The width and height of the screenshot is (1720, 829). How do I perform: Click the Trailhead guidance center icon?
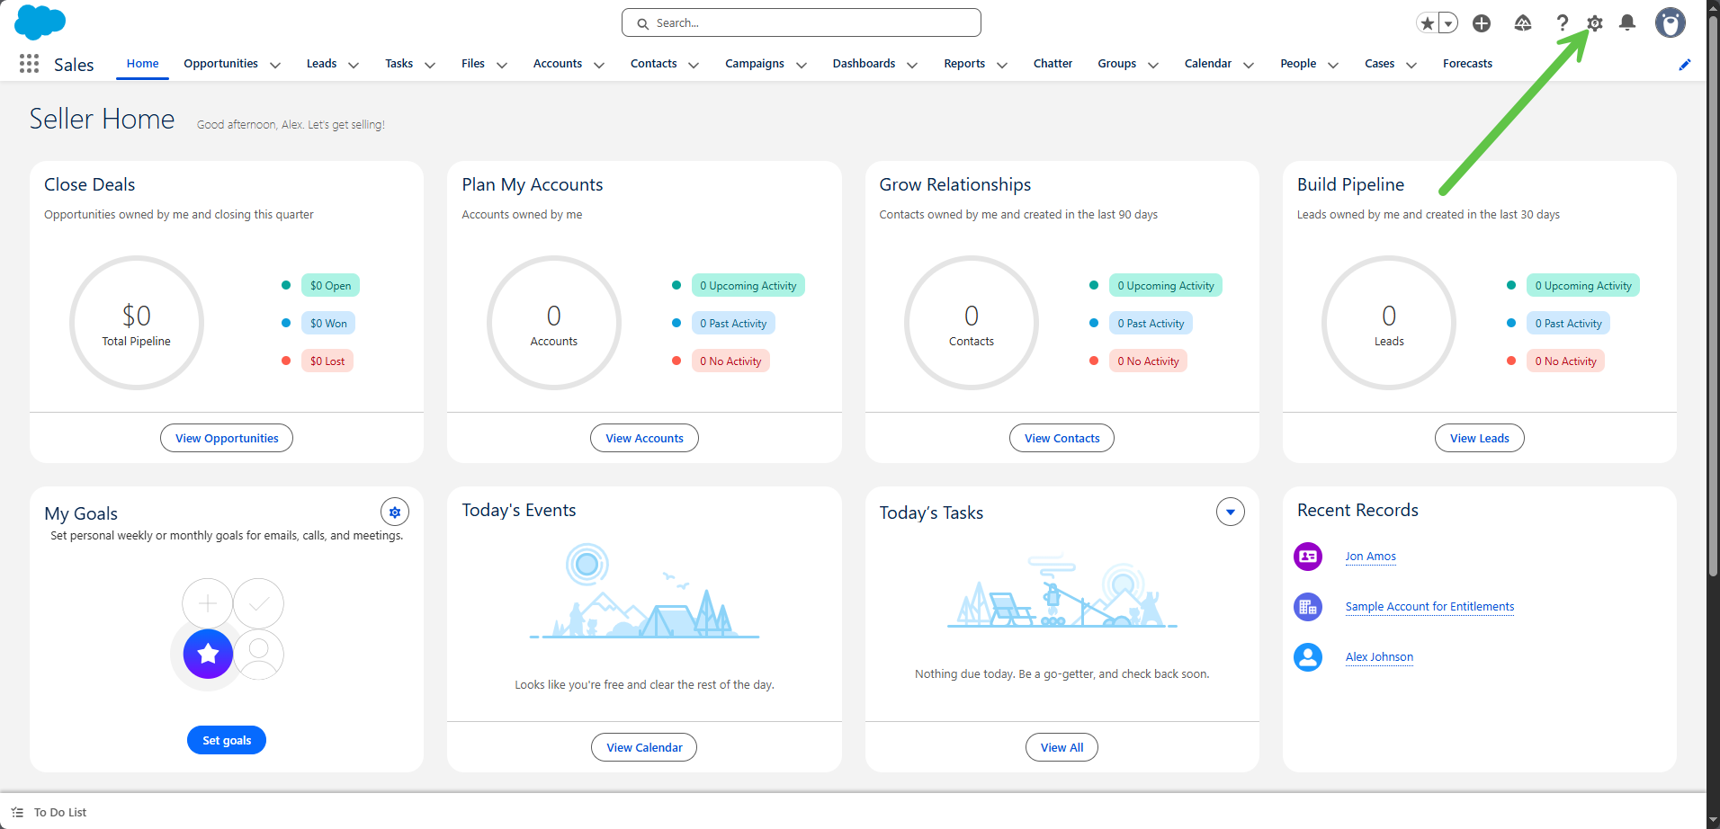coord(1523,23)
